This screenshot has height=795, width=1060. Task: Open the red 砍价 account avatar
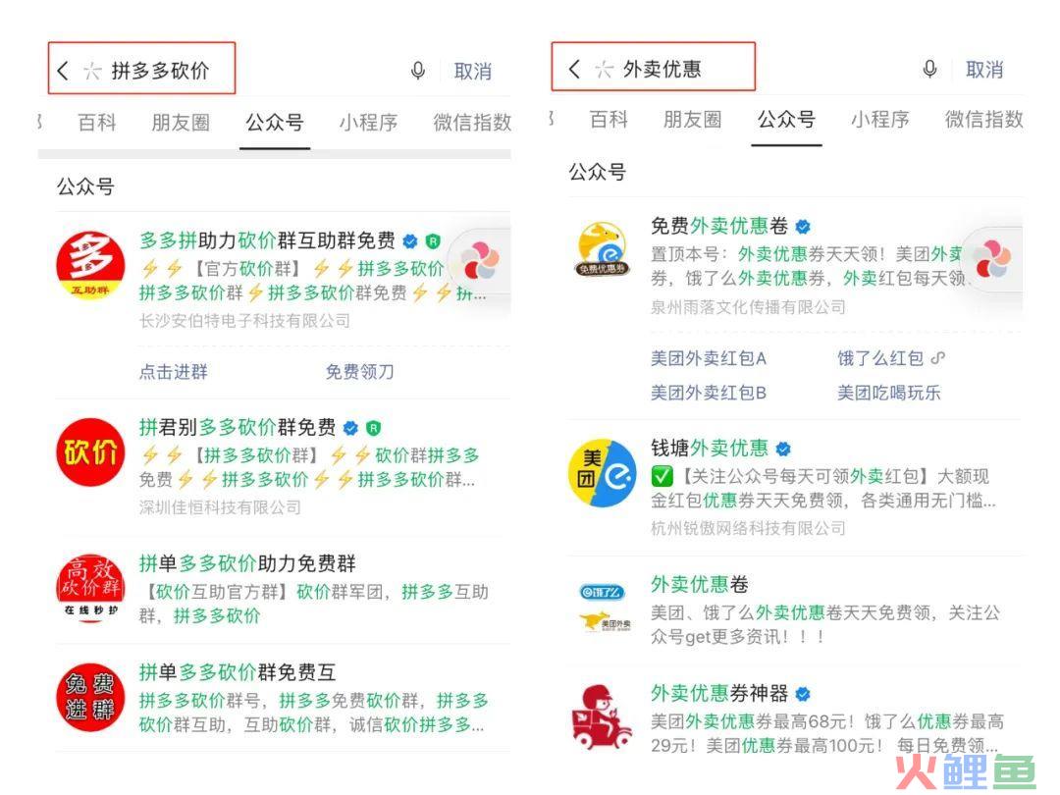pyautogui.click(x=90, y=452)
